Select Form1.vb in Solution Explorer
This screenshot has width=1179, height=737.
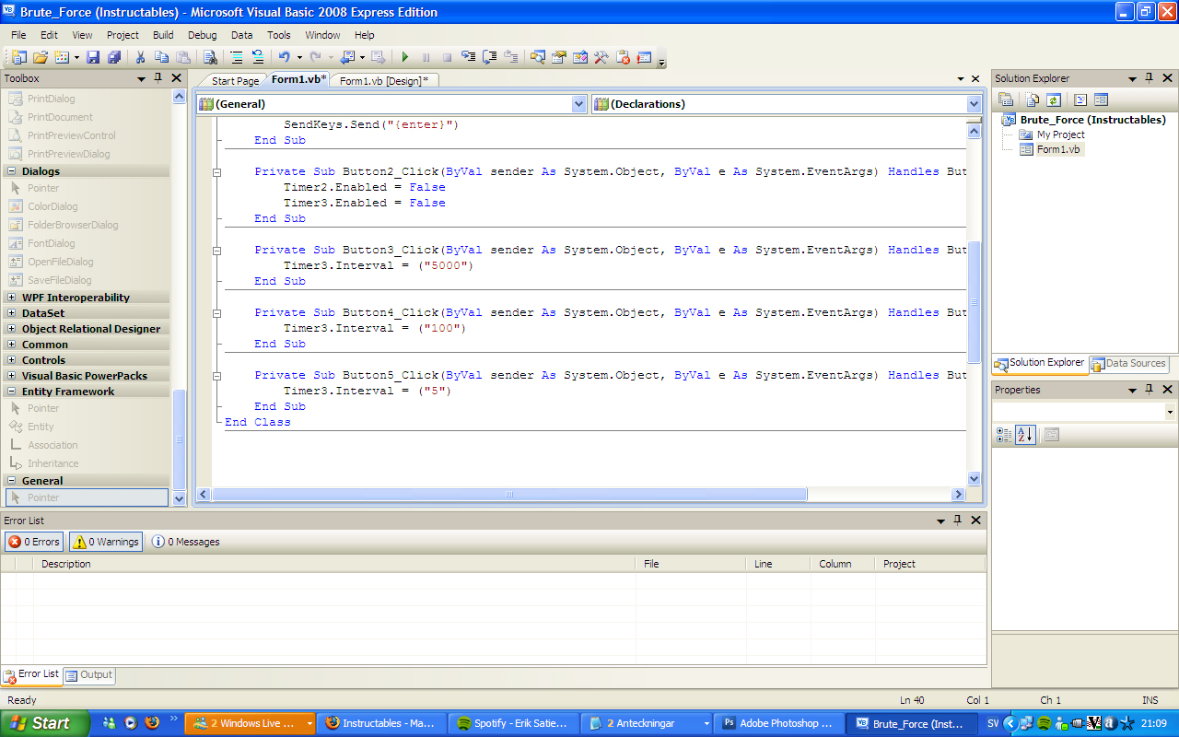(x=1059, y=149)
